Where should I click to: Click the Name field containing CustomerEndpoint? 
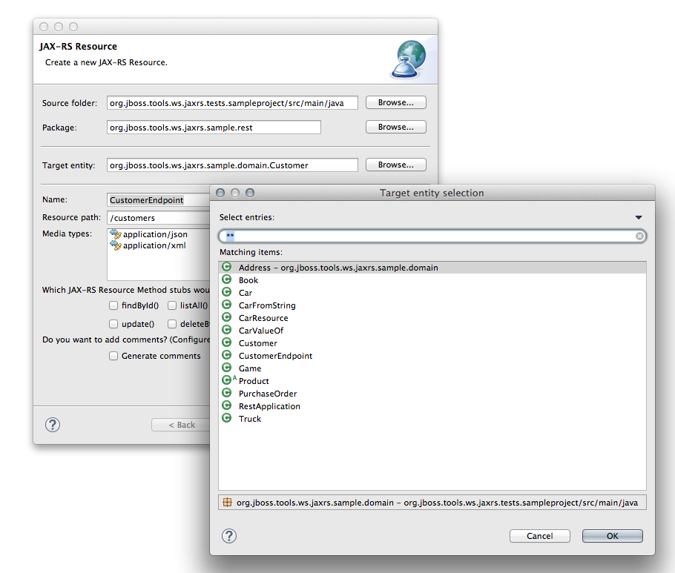click(x=159, y=200)
